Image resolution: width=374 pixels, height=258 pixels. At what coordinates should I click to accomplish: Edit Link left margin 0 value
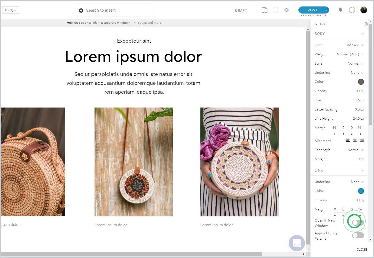click(x=335, y=209)
